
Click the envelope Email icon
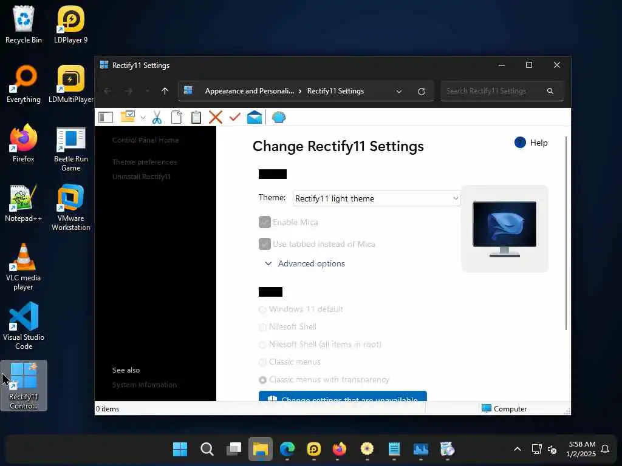tap(255, 117)
